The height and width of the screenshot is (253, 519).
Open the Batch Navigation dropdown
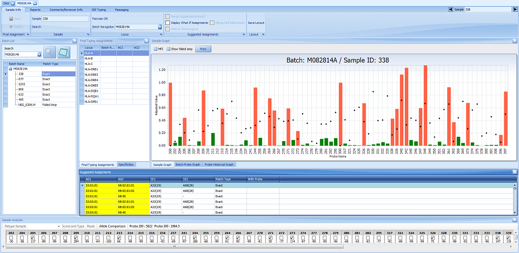[x=159, y=27]
